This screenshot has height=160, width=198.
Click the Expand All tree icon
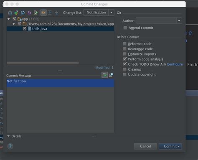[x=50, y=13]
